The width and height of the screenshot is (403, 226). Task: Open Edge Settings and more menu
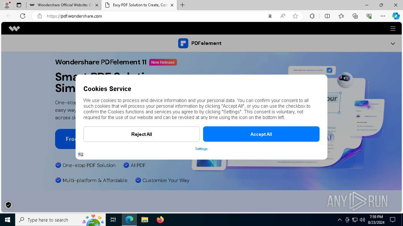(x=383, y=16)
